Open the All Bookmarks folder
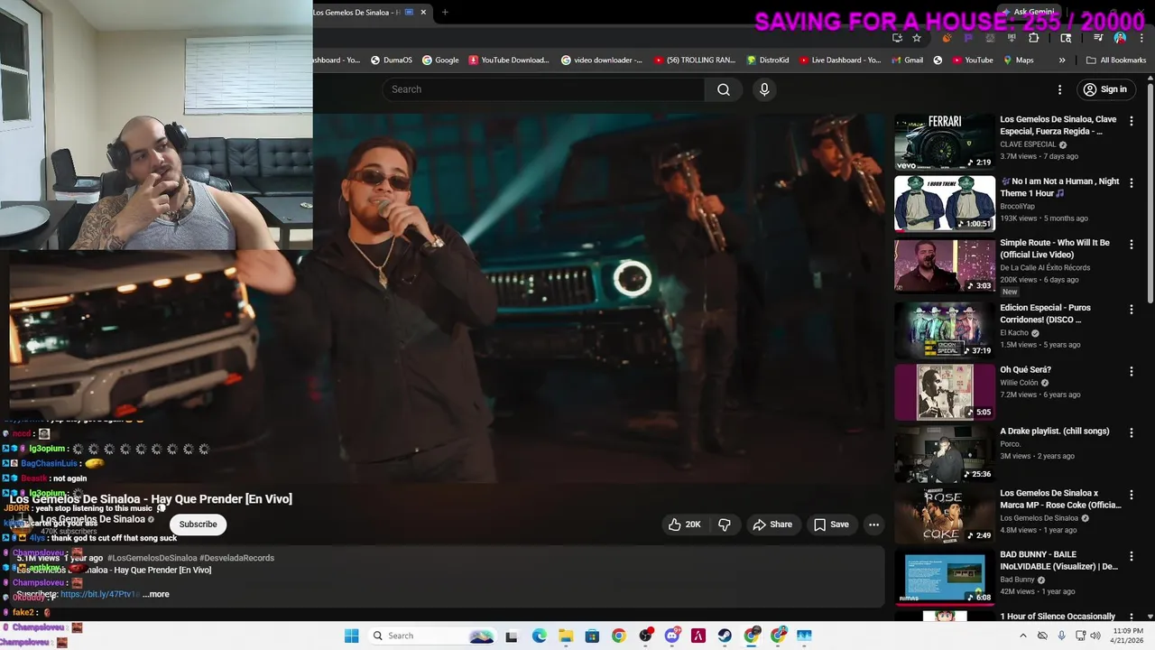 tap(1116, 60)
